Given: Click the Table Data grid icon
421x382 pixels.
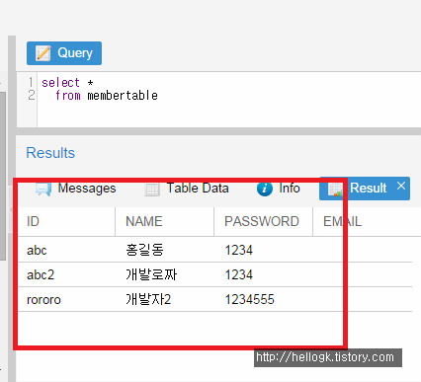Looking at the screenshot, I should point(152,190).
